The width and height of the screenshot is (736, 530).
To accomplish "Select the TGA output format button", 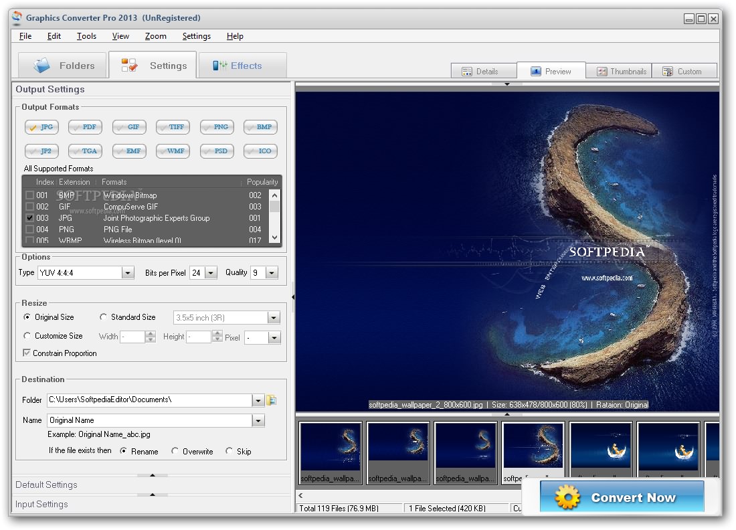I will pyautogui.click(x=85, y=151).
